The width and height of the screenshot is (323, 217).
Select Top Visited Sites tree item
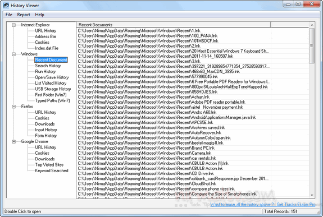click(49, 165)
